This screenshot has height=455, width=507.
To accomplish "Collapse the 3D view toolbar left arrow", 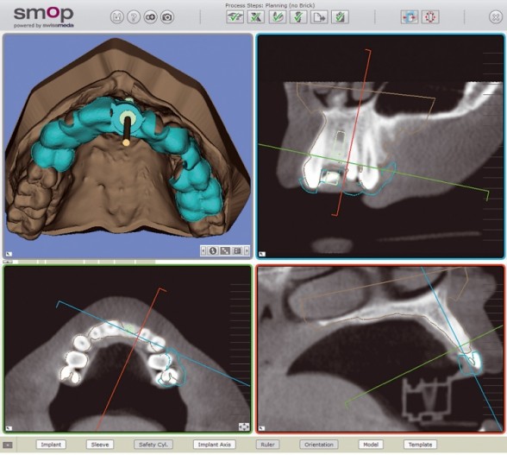I will (203, 250).
